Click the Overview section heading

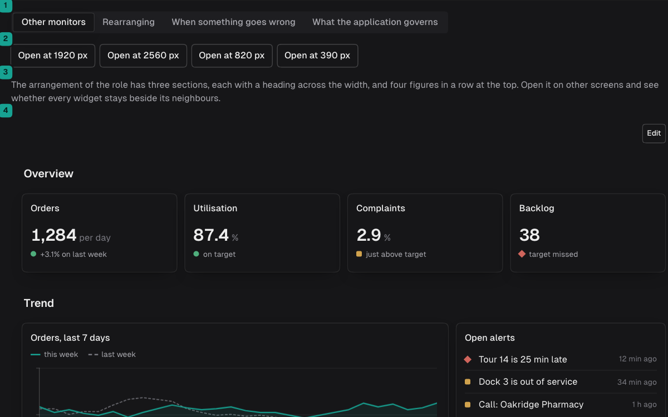click(x=48, y=174)
